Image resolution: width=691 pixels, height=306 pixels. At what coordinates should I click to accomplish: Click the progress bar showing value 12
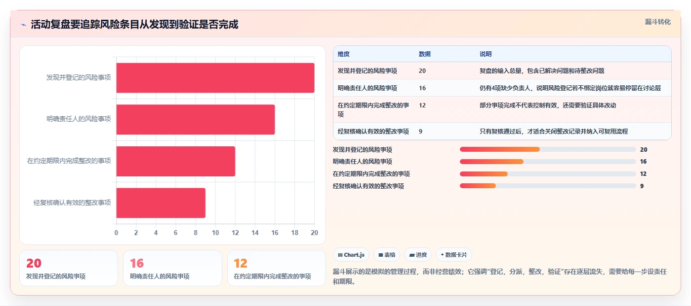tap(548, 174)
